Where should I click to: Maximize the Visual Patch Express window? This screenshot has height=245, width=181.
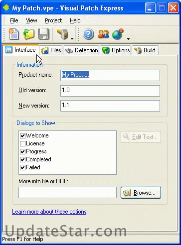tap(162, 8)
